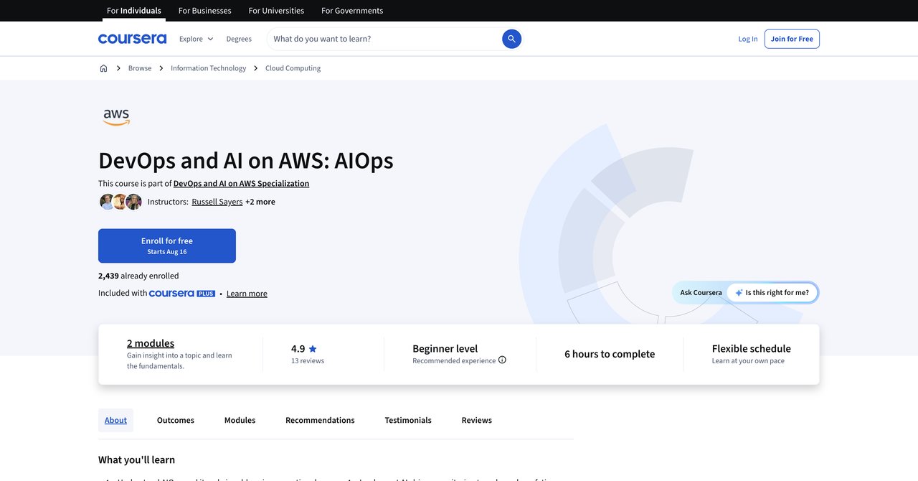Switch to For Governments tab
Screen dimensions: 918x481
pos(352,11)
